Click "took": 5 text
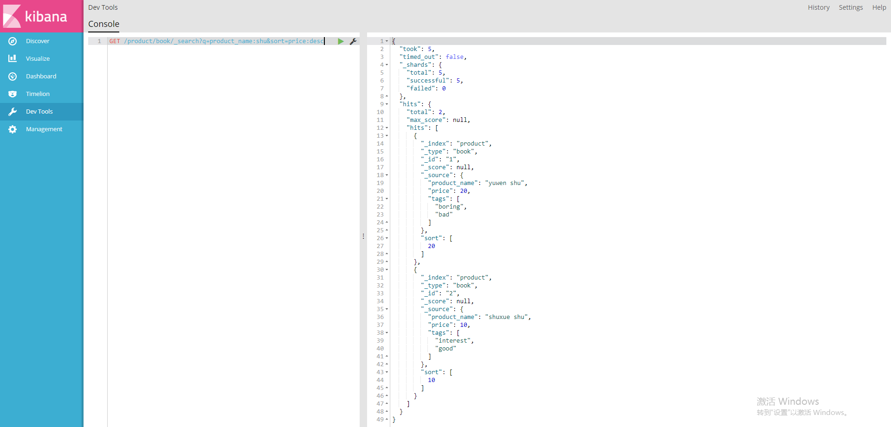The height and width of the screenshot is (427, 891). (417, 49)
